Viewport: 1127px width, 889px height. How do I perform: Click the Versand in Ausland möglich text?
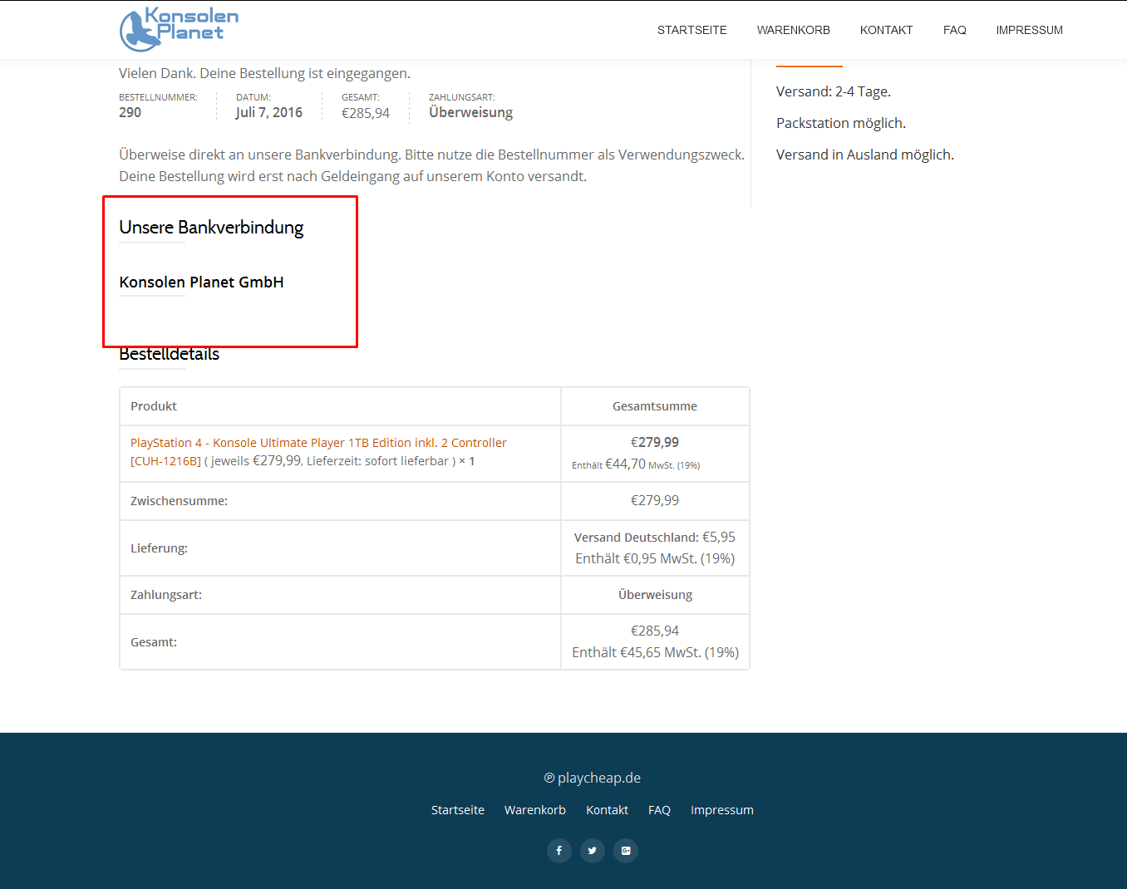[x=865, y=155]
